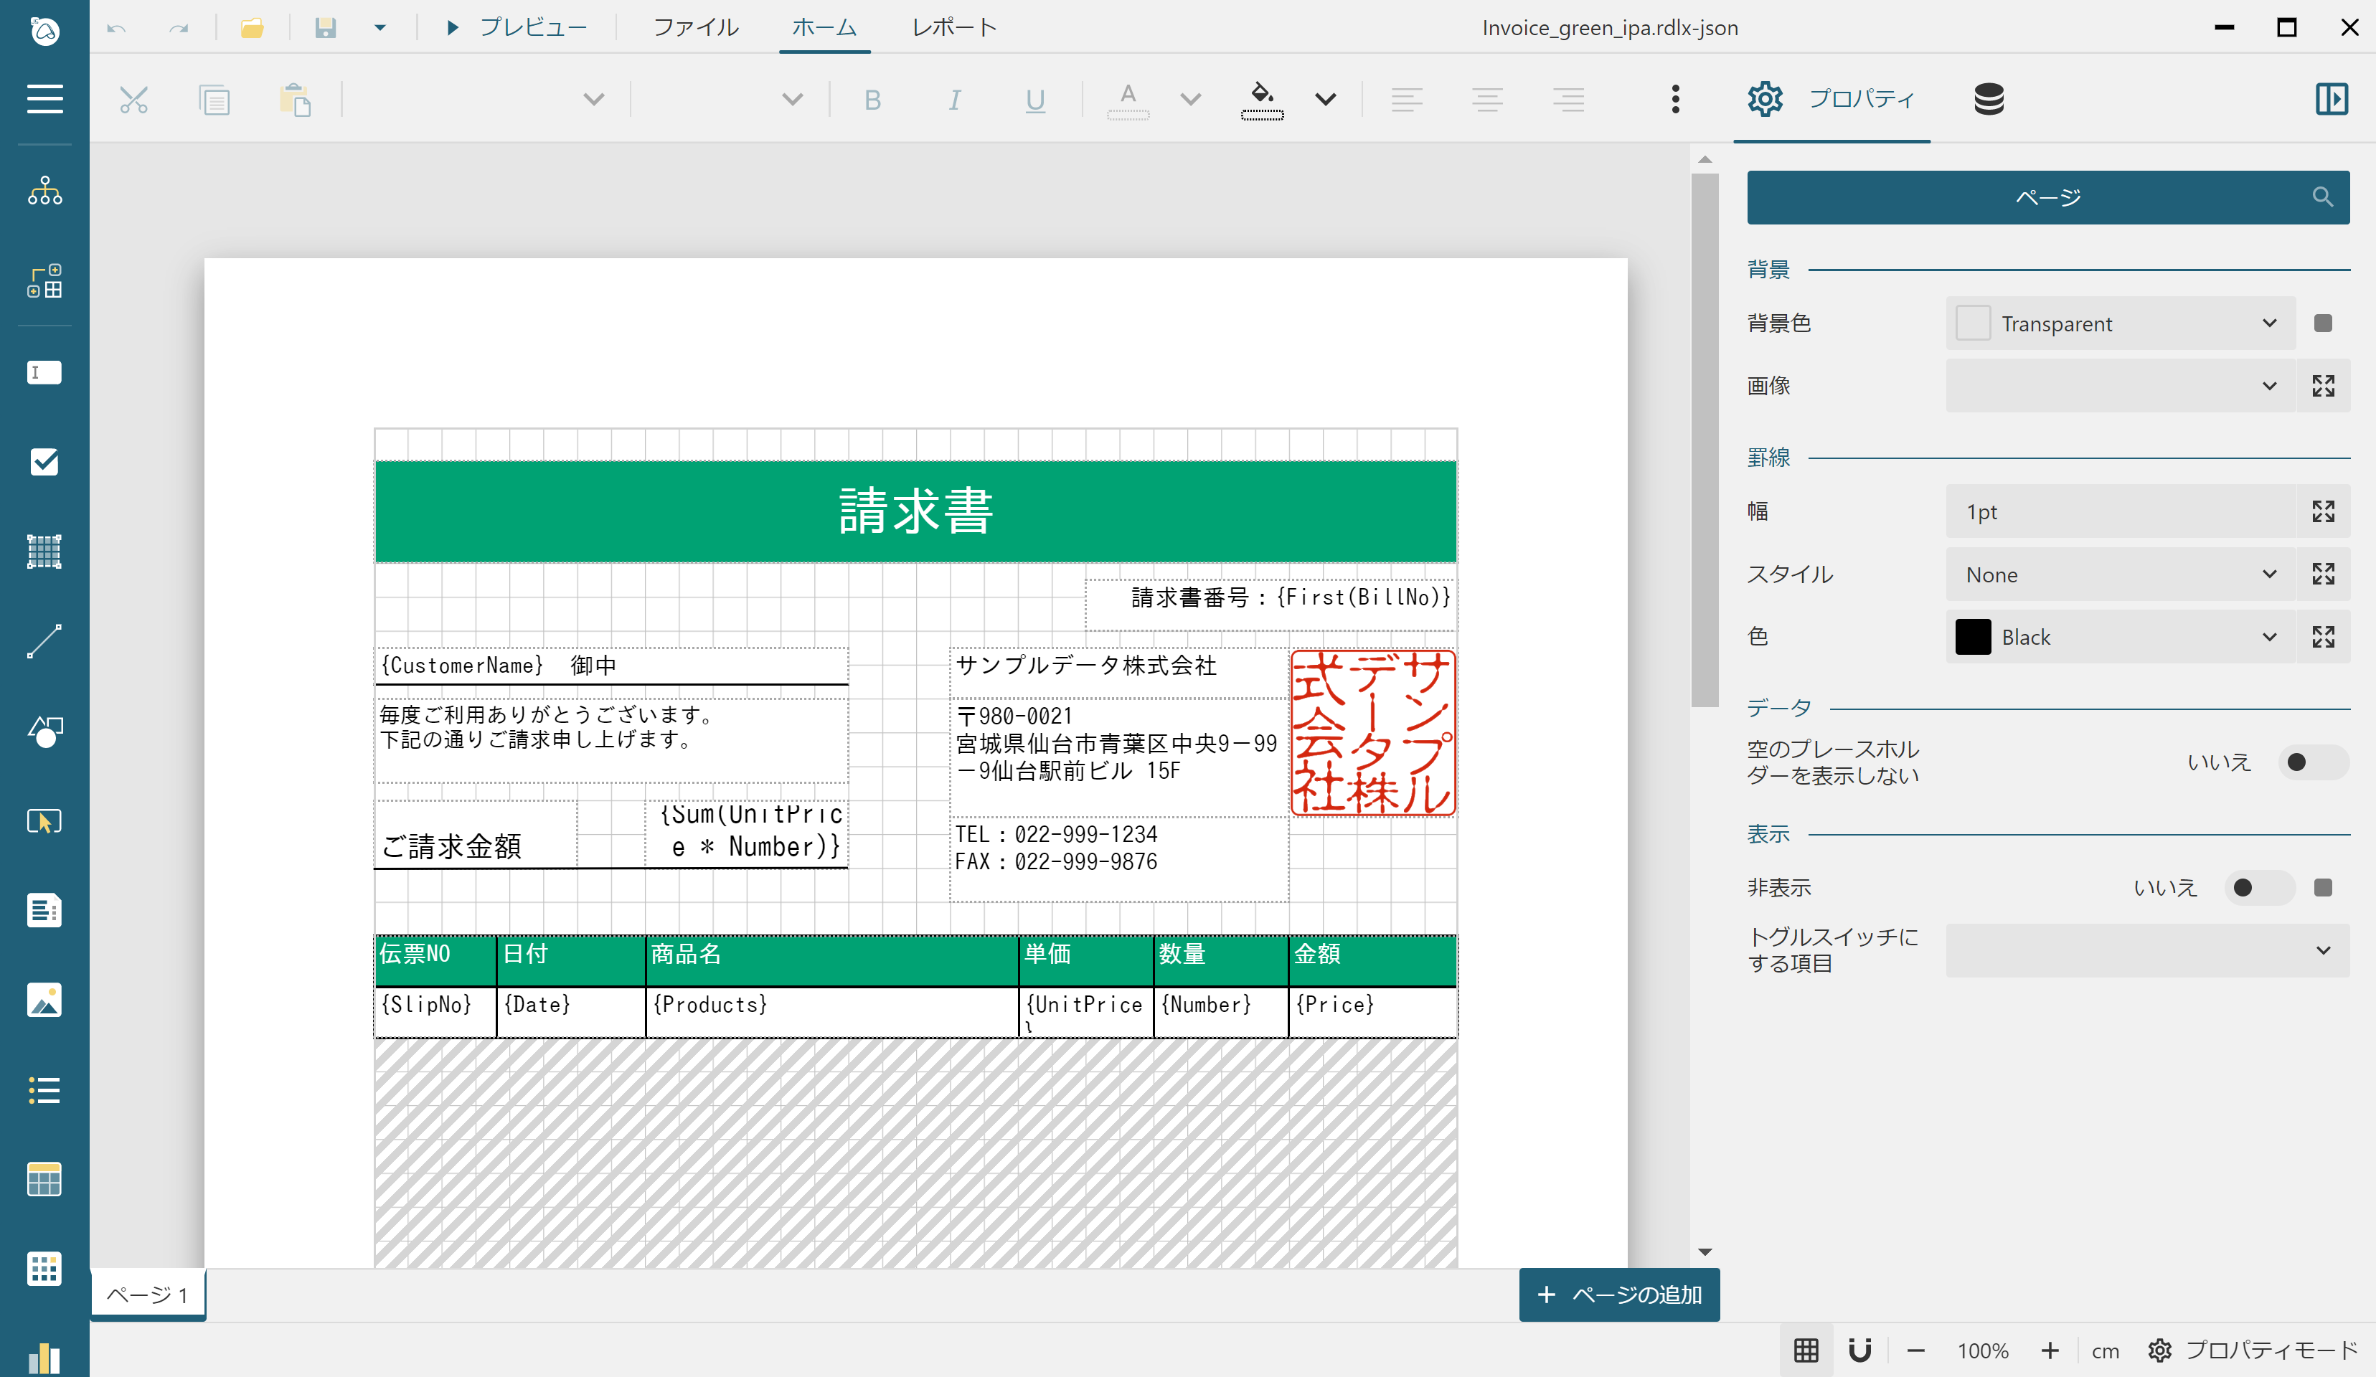This screenshot has width=2376, height=1377.
Task: Zoom out with minus button
Action: 1915,1350
